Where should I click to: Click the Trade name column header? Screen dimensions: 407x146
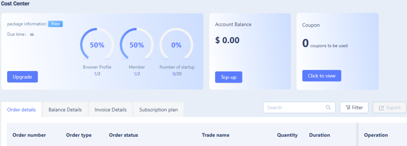coord(216,135)
